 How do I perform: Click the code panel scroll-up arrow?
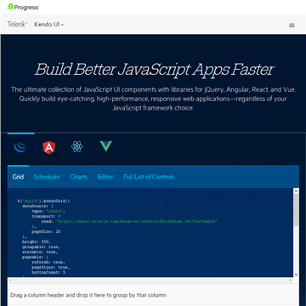(296, 190)
